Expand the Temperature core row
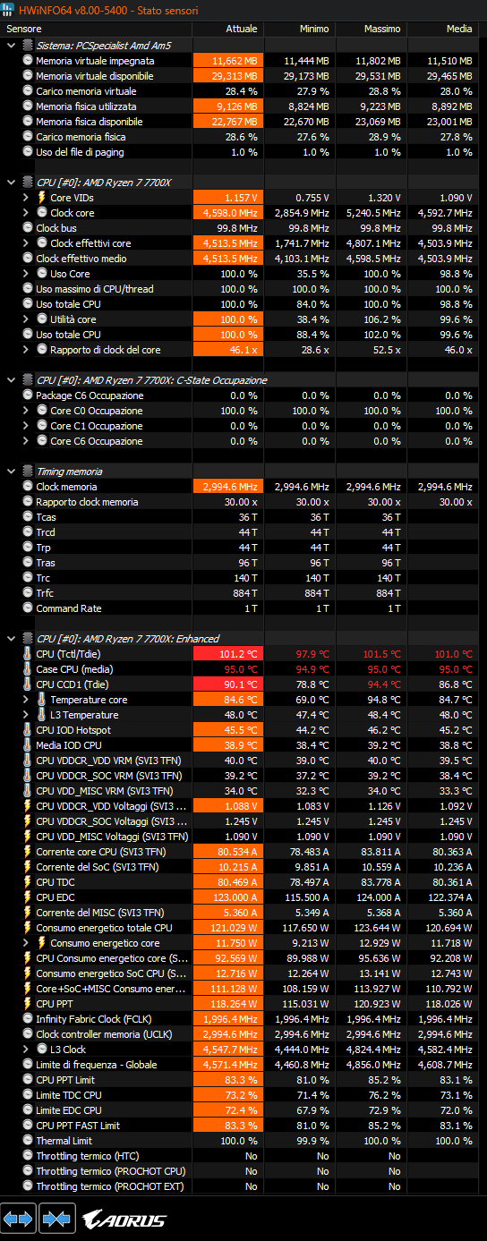This screenshot has height=1241, width=487. coord(26,700)
